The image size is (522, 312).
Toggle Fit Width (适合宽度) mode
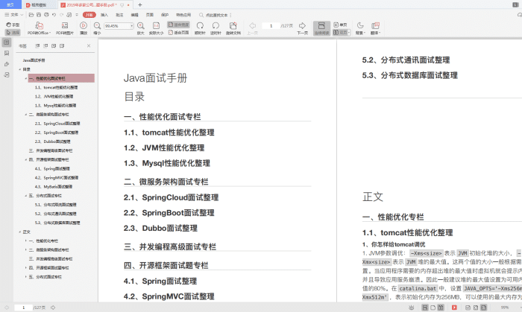coord(178,25)
